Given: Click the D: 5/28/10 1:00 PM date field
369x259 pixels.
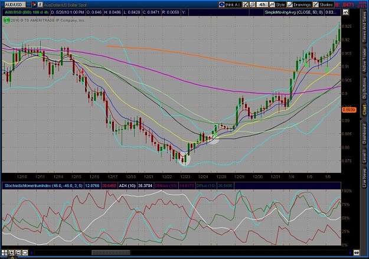Looking at the screenshot, I should tap(67, 12).
